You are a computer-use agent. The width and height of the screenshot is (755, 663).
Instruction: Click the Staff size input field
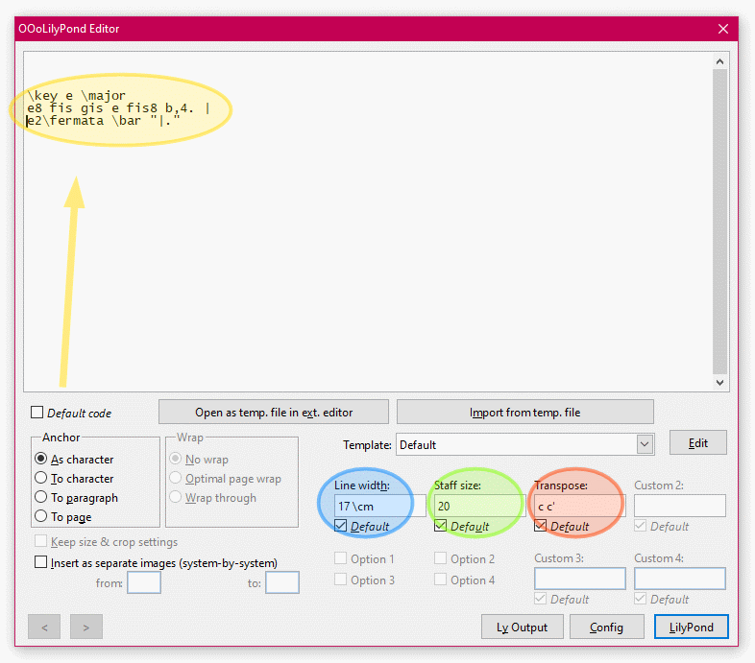pos(479,507)
